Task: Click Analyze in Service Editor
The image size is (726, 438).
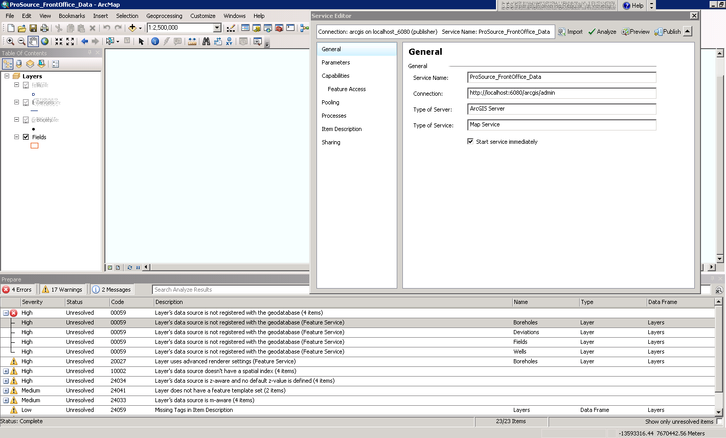Action: [602, 32]
